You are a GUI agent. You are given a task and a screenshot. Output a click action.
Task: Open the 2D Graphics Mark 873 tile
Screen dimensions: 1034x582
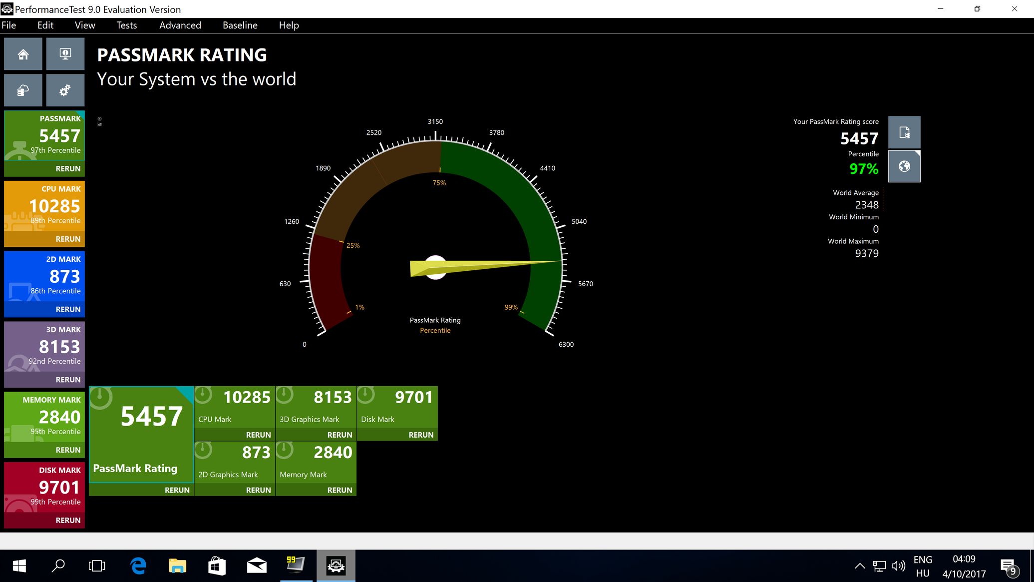coord(235,463)
